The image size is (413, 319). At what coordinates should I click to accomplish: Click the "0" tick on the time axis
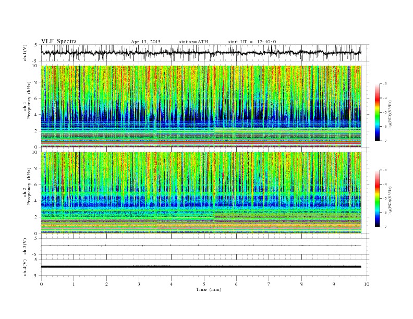pos(41,284)
